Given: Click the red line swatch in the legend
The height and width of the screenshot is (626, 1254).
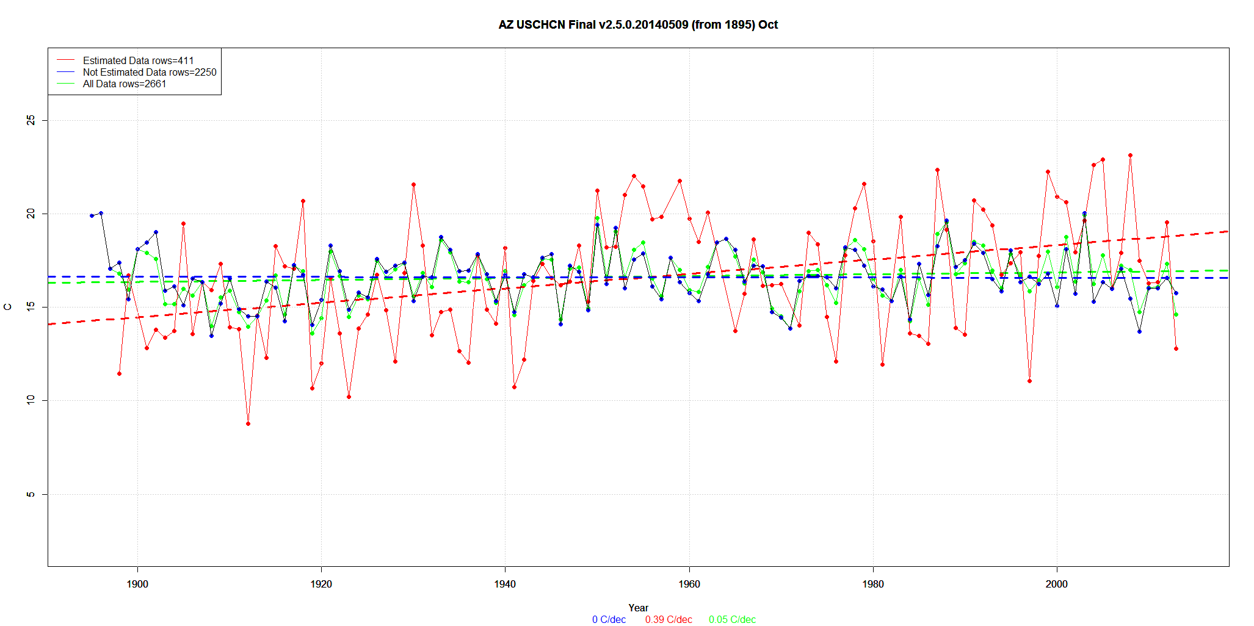Looking at the screenshot, I should click(65, 60).
